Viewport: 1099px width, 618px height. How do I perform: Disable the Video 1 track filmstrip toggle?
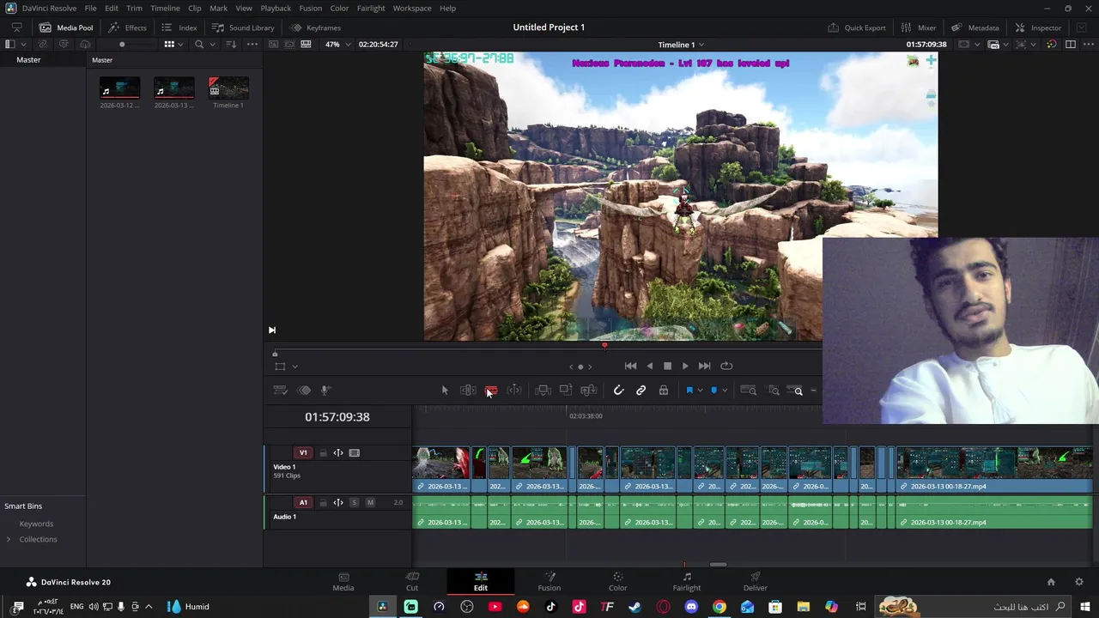[x=355, y=453]
